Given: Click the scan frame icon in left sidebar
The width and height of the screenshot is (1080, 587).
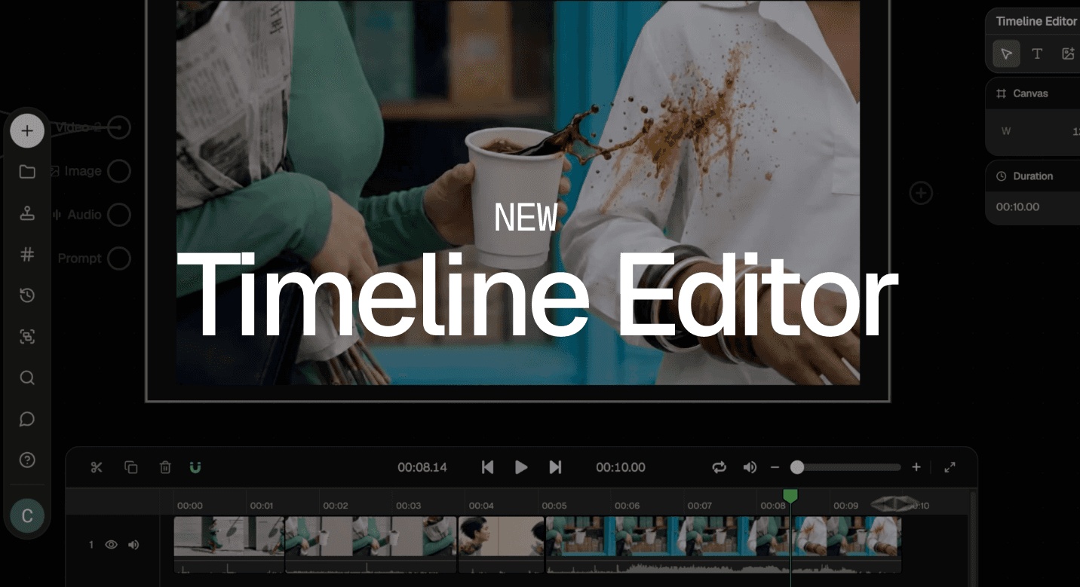Looking at the screenshot, I should point(27,337).
